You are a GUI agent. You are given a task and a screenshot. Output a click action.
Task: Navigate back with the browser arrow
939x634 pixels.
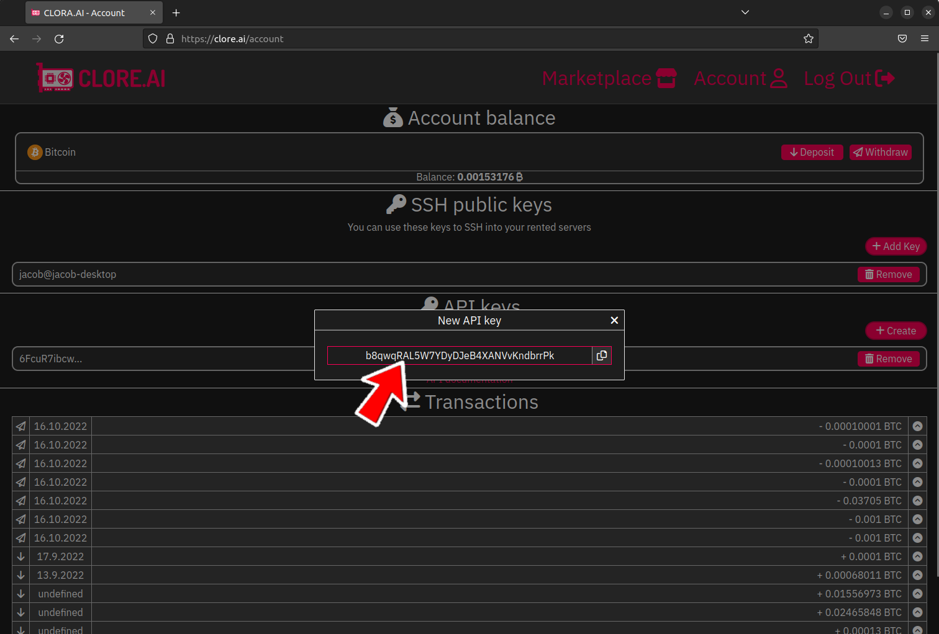[x=14, y=38]
